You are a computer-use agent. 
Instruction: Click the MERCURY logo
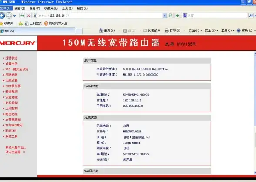click(x=18, y=43)
